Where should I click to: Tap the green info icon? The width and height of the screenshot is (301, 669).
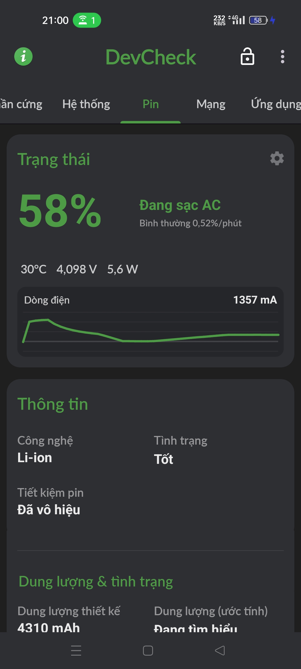pyautogui.click(x=23, y=57)
